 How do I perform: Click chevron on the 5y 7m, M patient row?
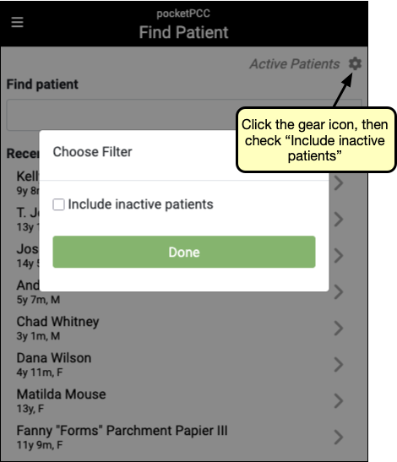coord(339,292)
